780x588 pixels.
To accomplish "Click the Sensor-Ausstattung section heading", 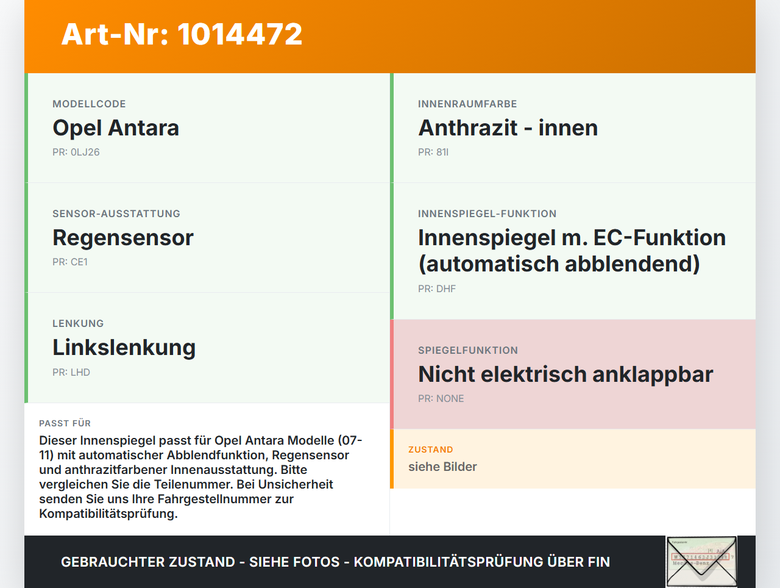I will point(116,213).
